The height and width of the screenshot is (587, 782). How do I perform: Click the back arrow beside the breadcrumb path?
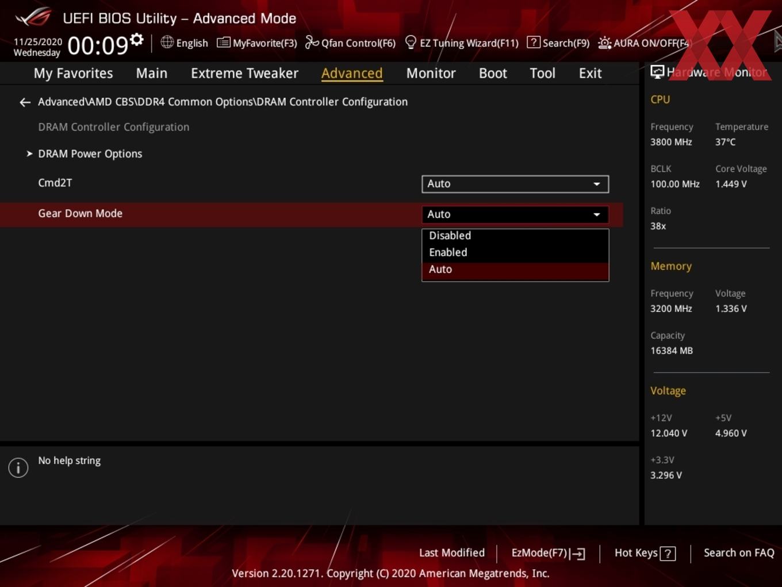(25, 102)
